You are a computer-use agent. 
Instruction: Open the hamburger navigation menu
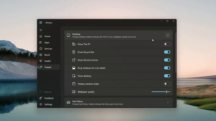coord(41,30)
